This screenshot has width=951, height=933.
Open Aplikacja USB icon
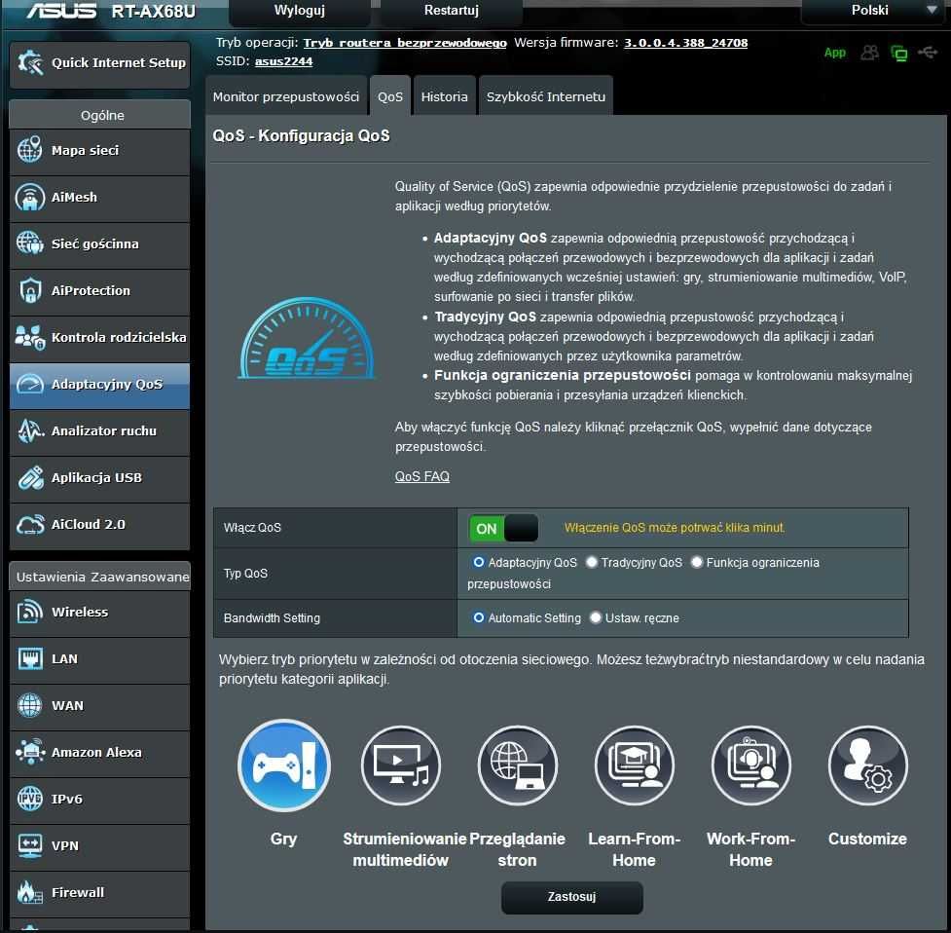coord(30,477)
